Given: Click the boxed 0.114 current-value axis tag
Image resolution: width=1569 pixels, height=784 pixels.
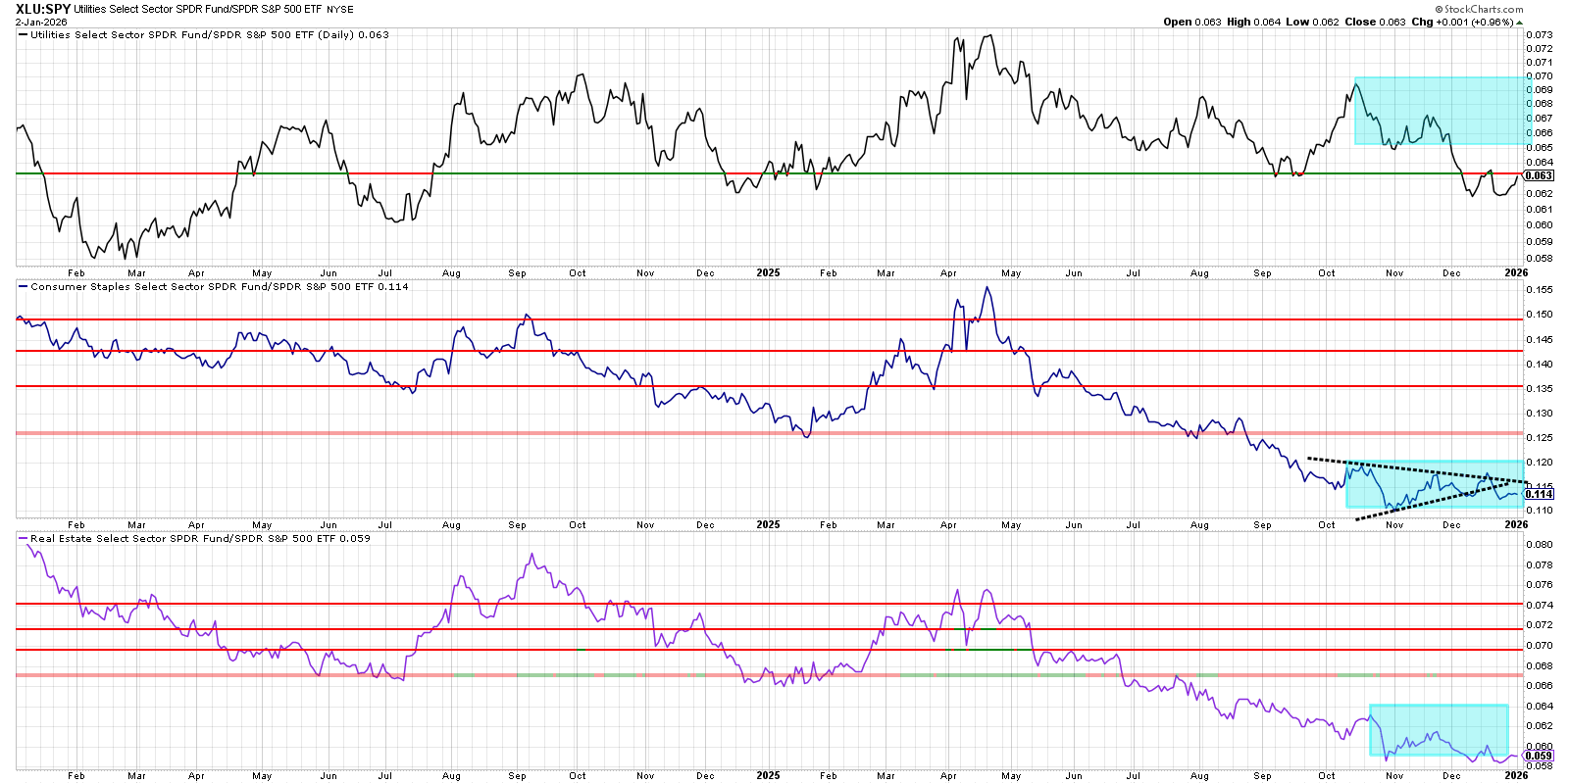Looking at the screenshot, I should pos(1540,494).
